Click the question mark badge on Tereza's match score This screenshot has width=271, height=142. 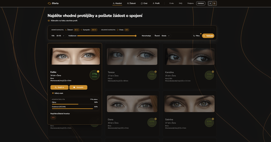pyautogui.click(x=156, y=72)
